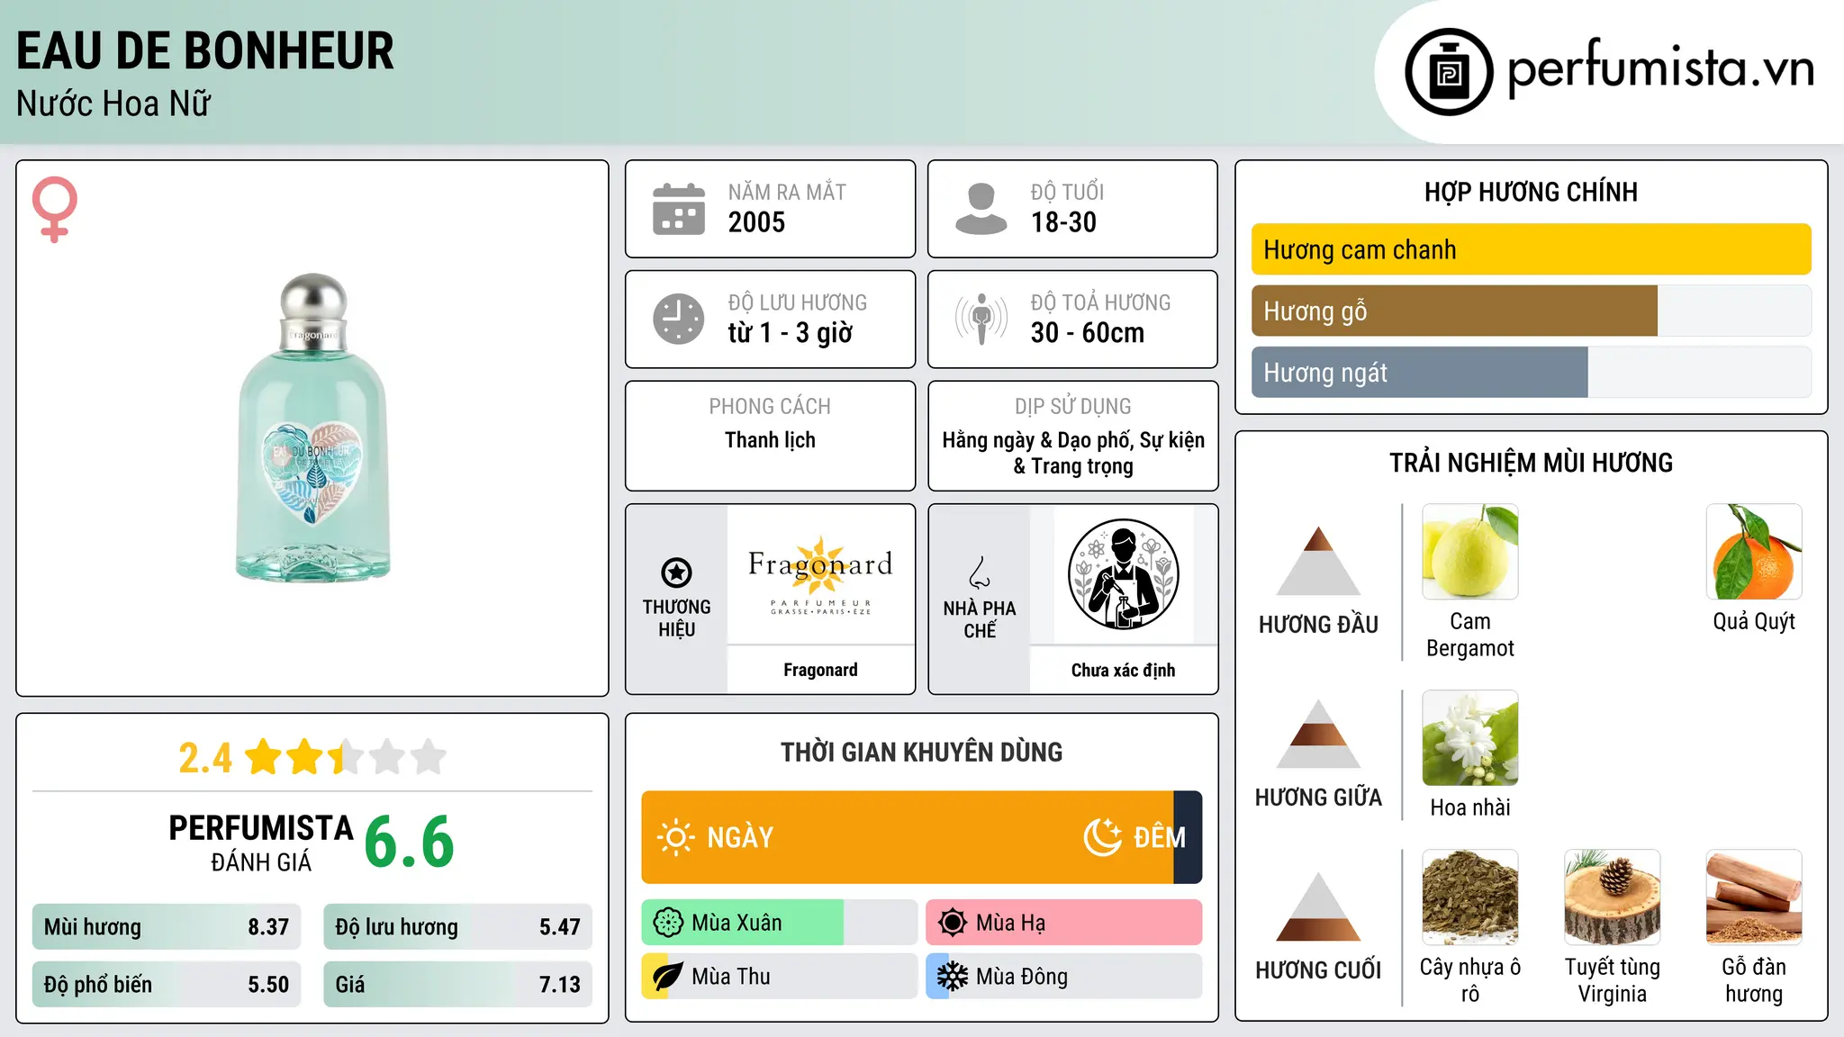Click the Perfumista score 6.6
This screenshot has height=1037, width=1844.
pyautogui.click(x=410, y=843)
